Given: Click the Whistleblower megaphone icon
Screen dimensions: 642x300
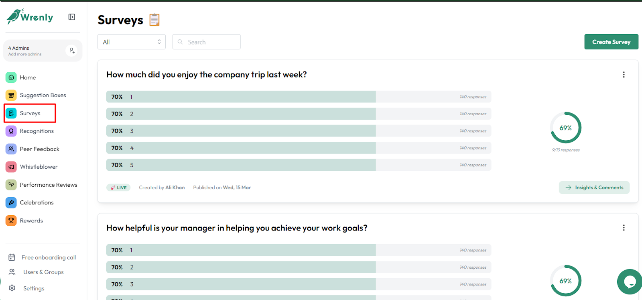Looking at the screenshot, I should click(11, 167).
